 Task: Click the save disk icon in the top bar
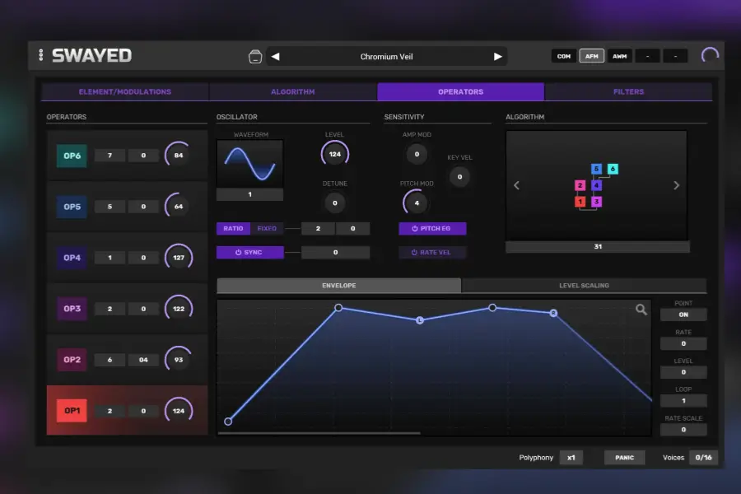pyautogui.click(x=255, y=56)
